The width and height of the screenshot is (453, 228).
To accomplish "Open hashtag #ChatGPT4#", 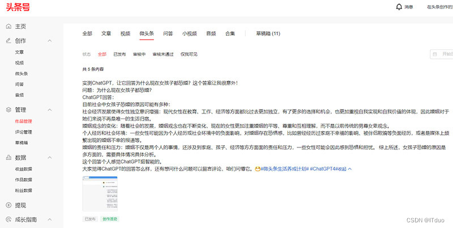I will (324, 169).
